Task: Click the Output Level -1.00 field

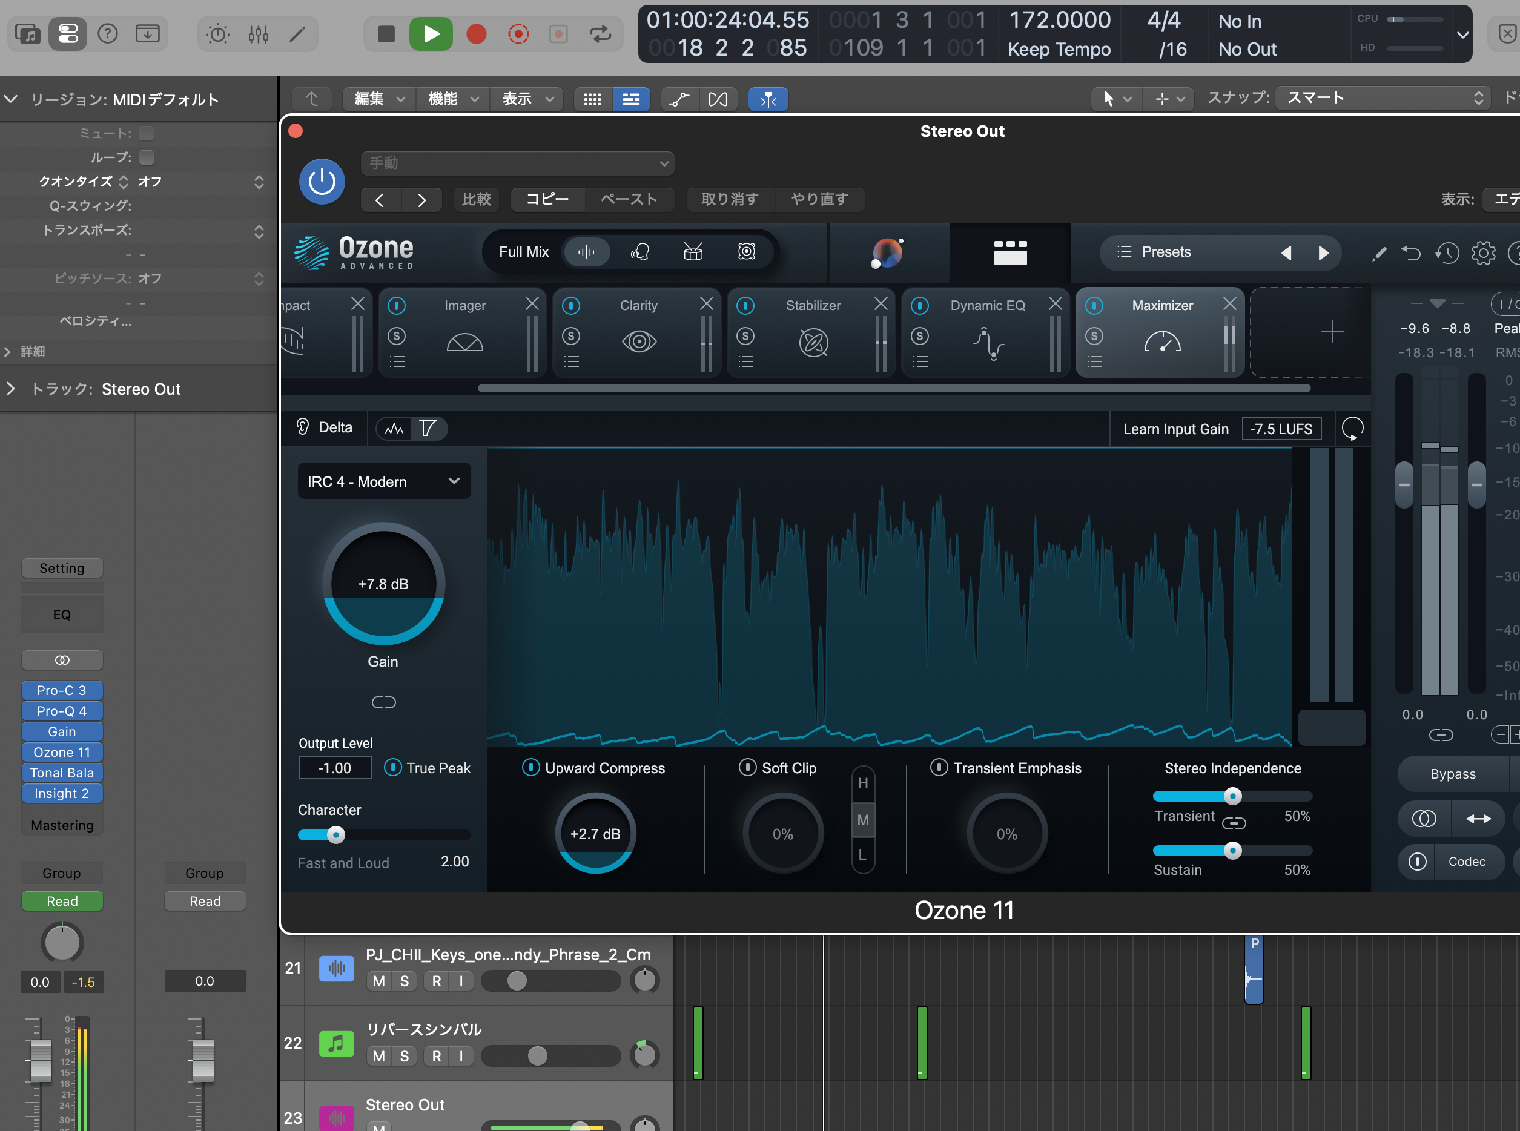Action: 335,768
